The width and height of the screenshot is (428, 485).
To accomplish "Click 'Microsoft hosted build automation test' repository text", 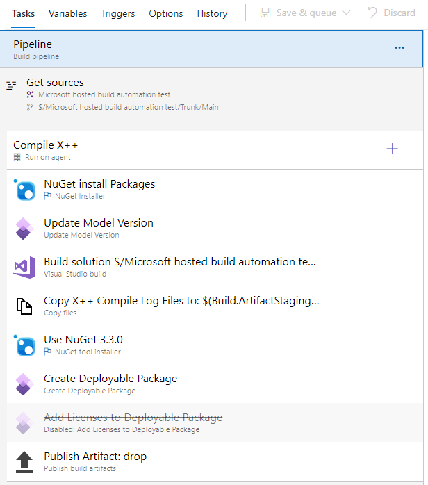I will tap(104, 94).
